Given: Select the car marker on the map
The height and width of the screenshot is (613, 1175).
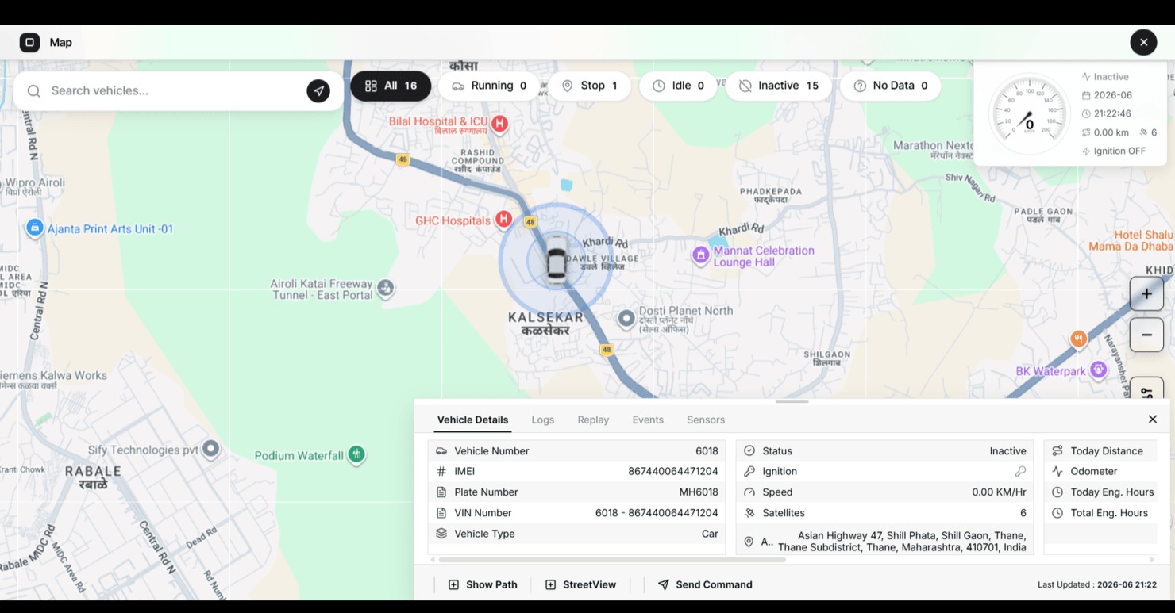Looking at the screenshot, I should point(557,260).
